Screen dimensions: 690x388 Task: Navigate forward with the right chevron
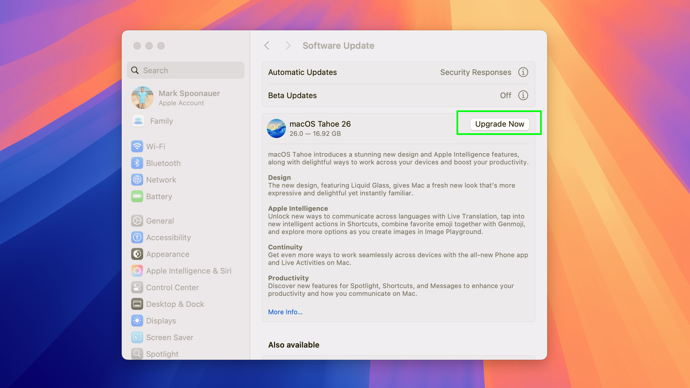[288, 45]
